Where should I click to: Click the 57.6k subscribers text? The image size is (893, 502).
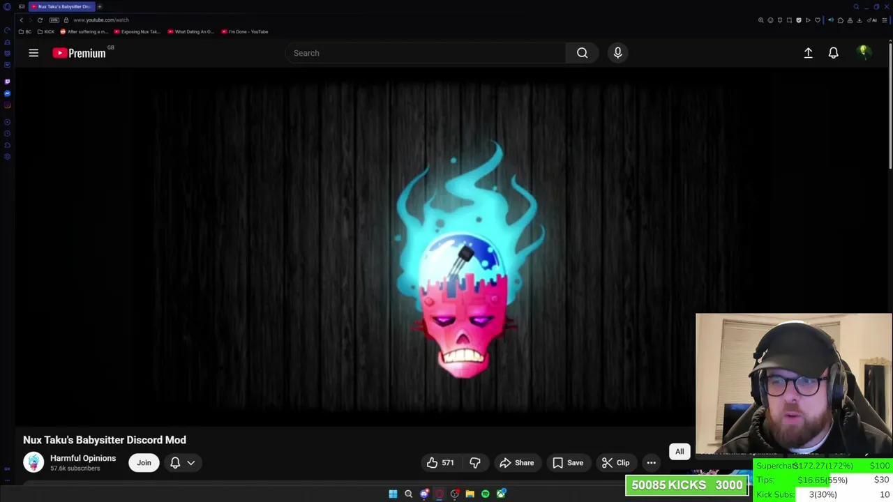click(75, 469)
